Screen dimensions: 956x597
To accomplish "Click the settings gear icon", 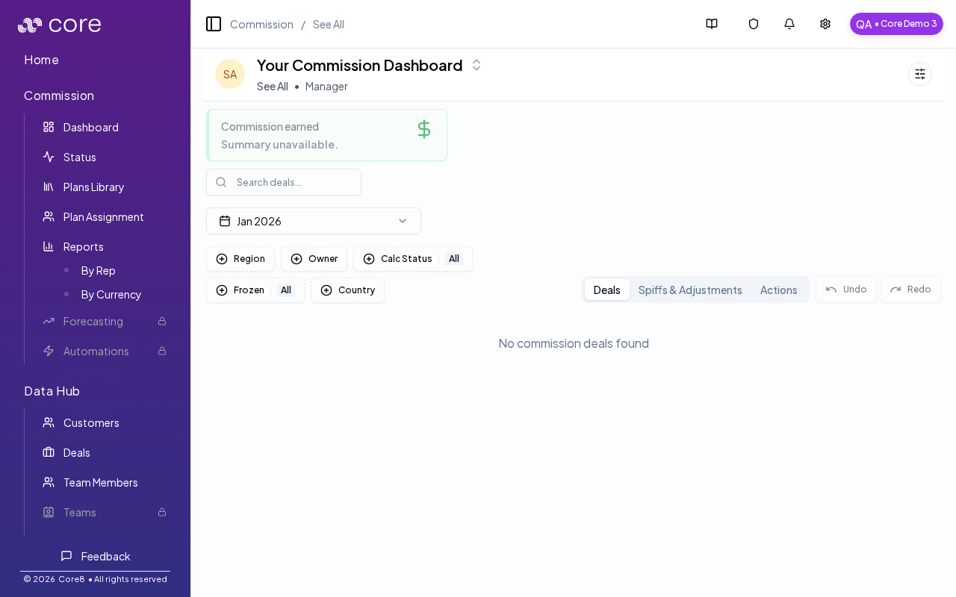I will [825, 24].
